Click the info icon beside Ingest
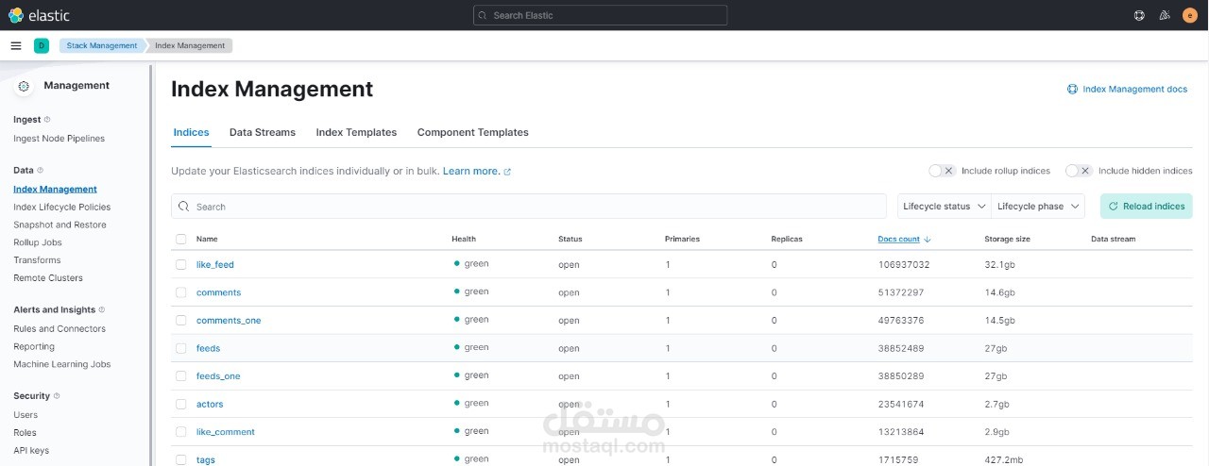 pyautogui.click(x=47, y=120)
